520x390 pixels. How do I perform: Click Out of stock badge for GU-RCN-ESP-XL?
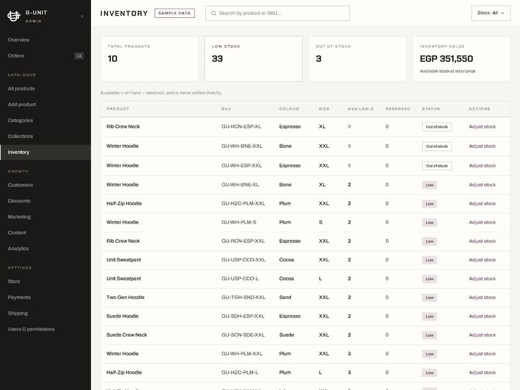437,127
